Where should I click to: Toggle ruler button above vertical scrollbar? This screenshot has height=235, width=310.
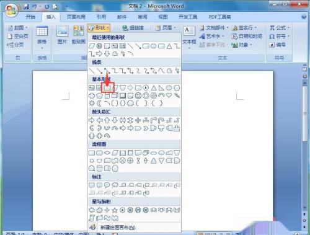pos(304,69)
